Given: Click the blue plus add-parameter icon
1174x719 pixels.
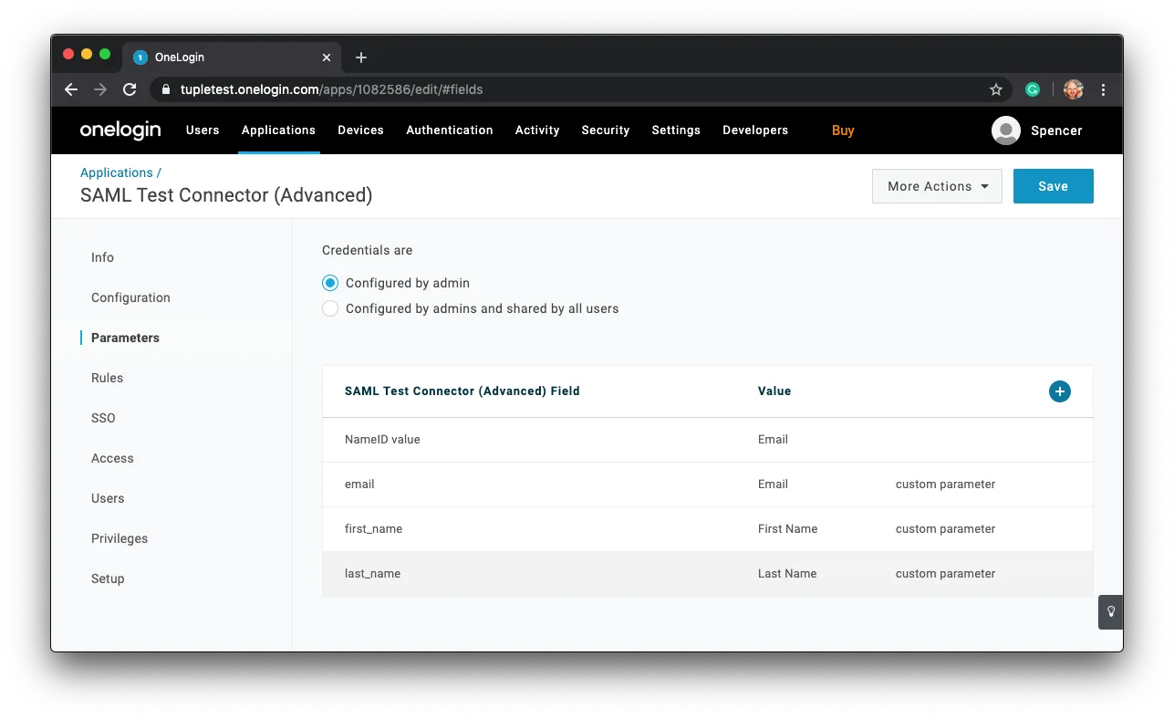Looking at the screenshot, I should click(1059, 391).
